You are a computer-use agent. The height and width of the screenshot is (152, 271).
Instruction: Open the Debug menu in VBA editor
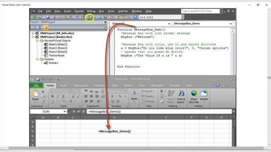tap(91, 11)
